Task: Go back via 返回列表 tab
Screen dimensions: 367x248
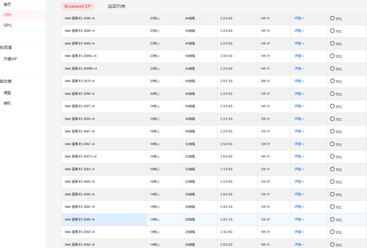Action: pyautogui.click(x=116, y=6)
